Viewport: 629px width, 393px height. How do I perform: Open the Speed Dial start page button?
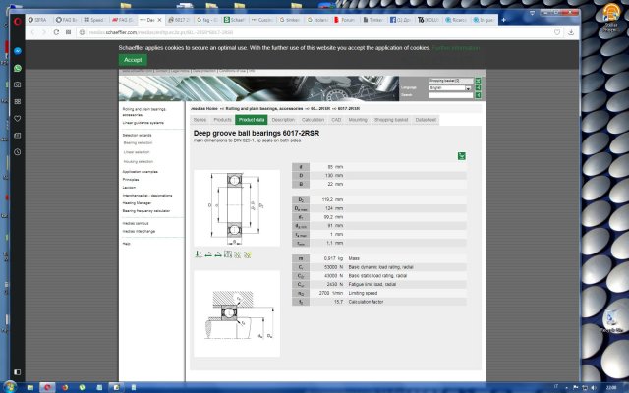69,32
